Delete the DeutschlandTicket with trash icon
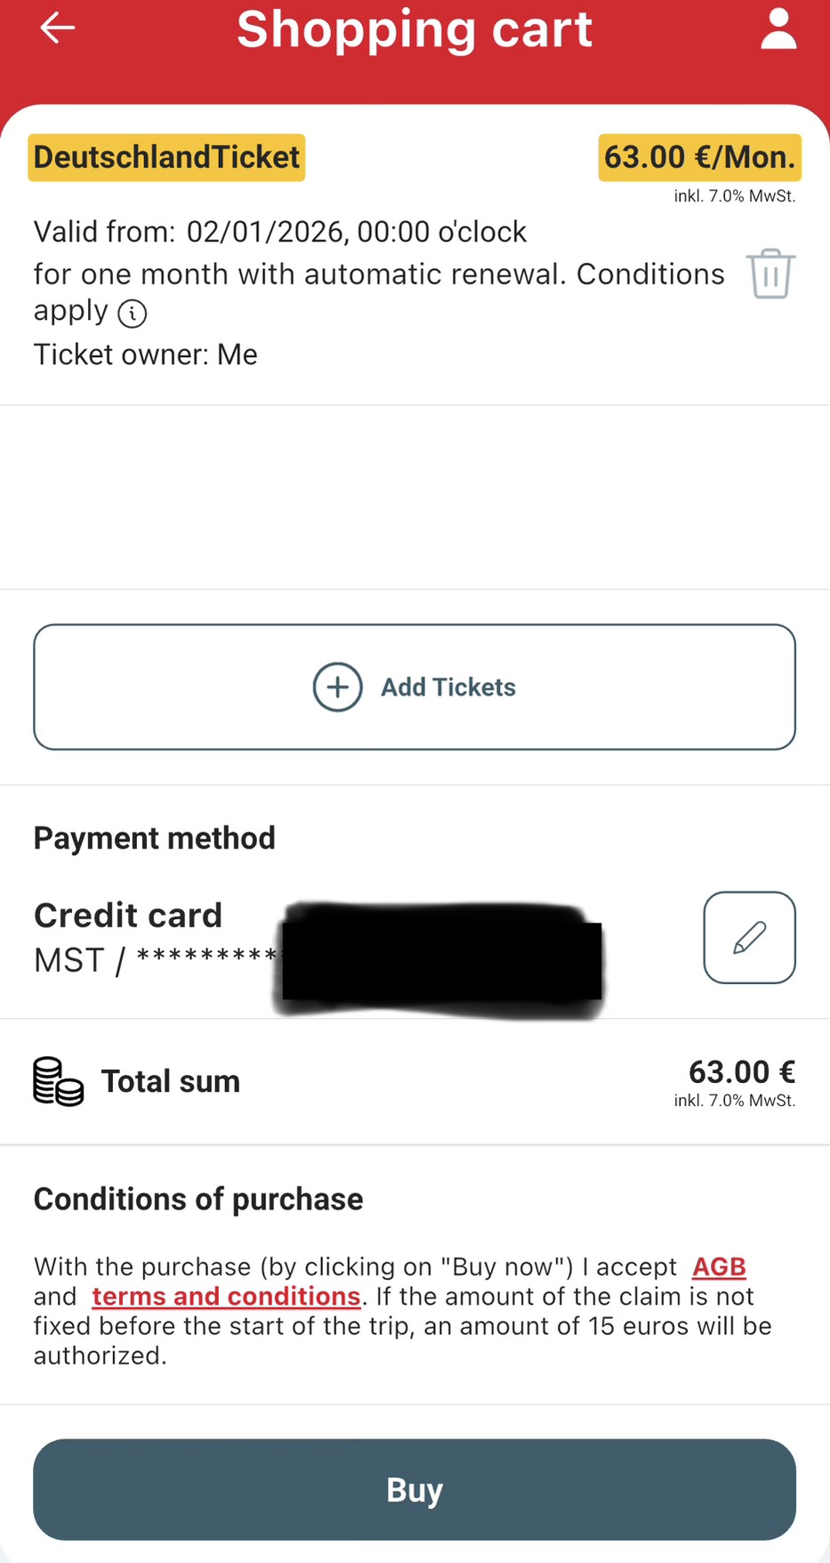The height and width of the screenshot is (1563, 830). point(770,273)
